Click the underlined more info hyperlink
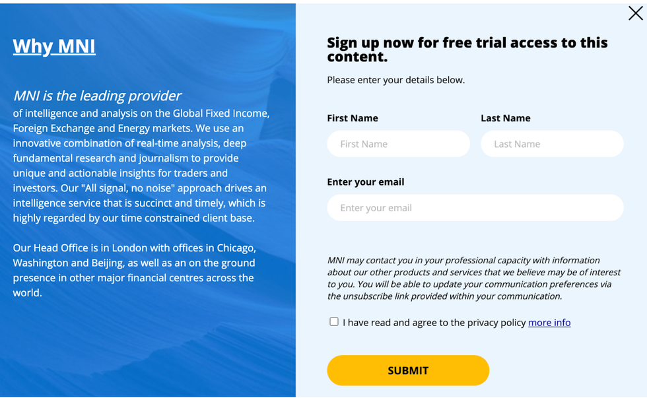 pyautogui.click(x=549, y=322)
